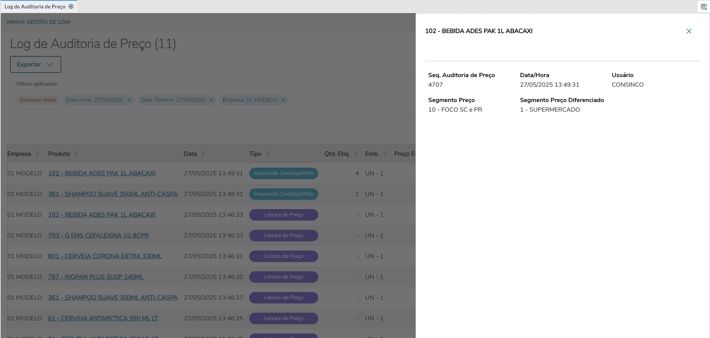Image resolution: width=710 pixels, height=338 pixels.
Task: Click value 1 - SUPERMERCADO
Action: [550, 110]
